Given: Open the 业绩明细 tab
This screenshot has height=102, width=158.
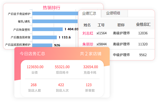Looking at the screenshot, I should coord(113,13).
